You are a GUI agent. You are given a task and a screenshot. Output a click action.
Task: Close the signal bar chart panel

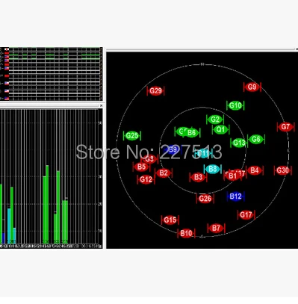pyautogui.click(x=101, y=105)
